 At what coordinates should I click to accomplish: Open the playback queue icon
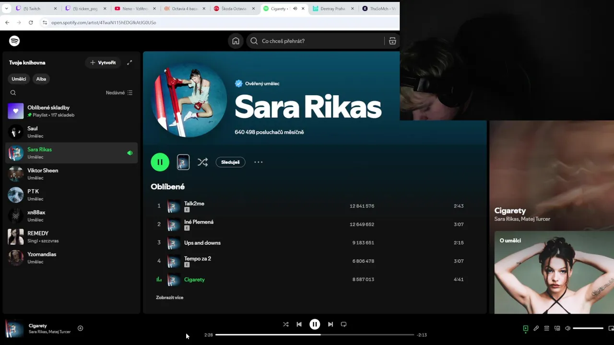(546, 328)
